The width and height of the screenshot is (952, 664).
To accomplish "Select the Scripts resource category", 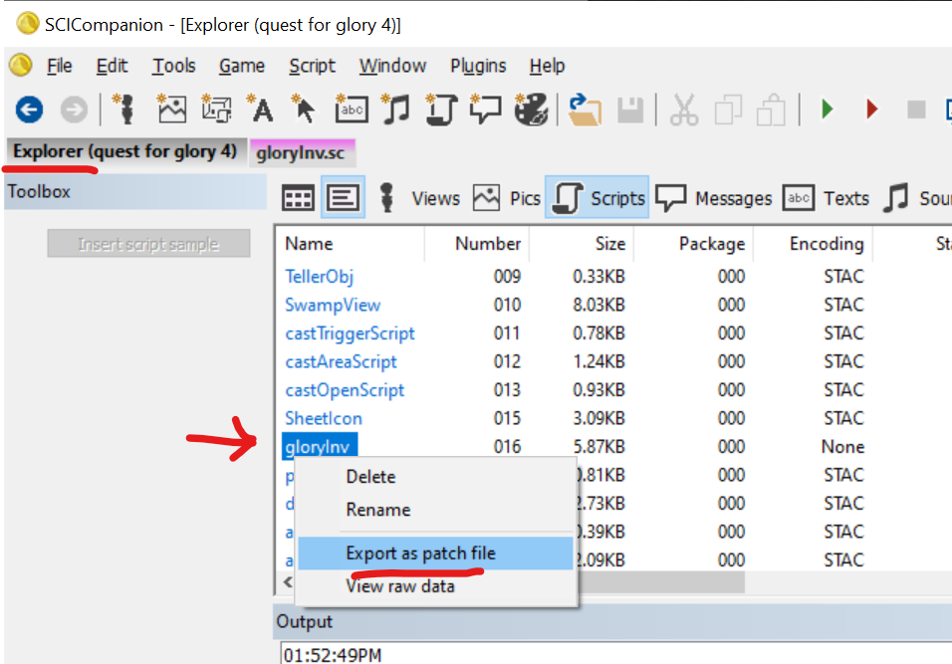I will point(598,198).
